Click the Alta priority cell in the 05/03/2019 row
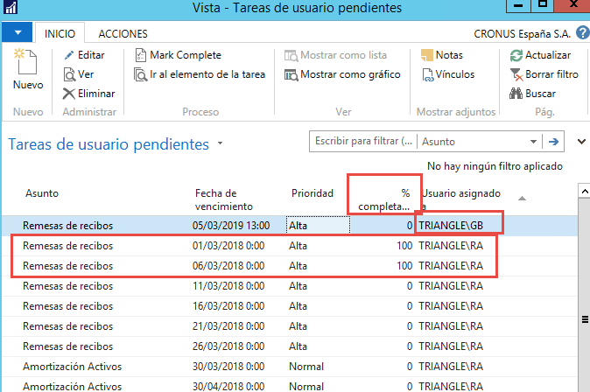This screenshot has width=590, height=392. pyautogui.click(x=318, y=226)
